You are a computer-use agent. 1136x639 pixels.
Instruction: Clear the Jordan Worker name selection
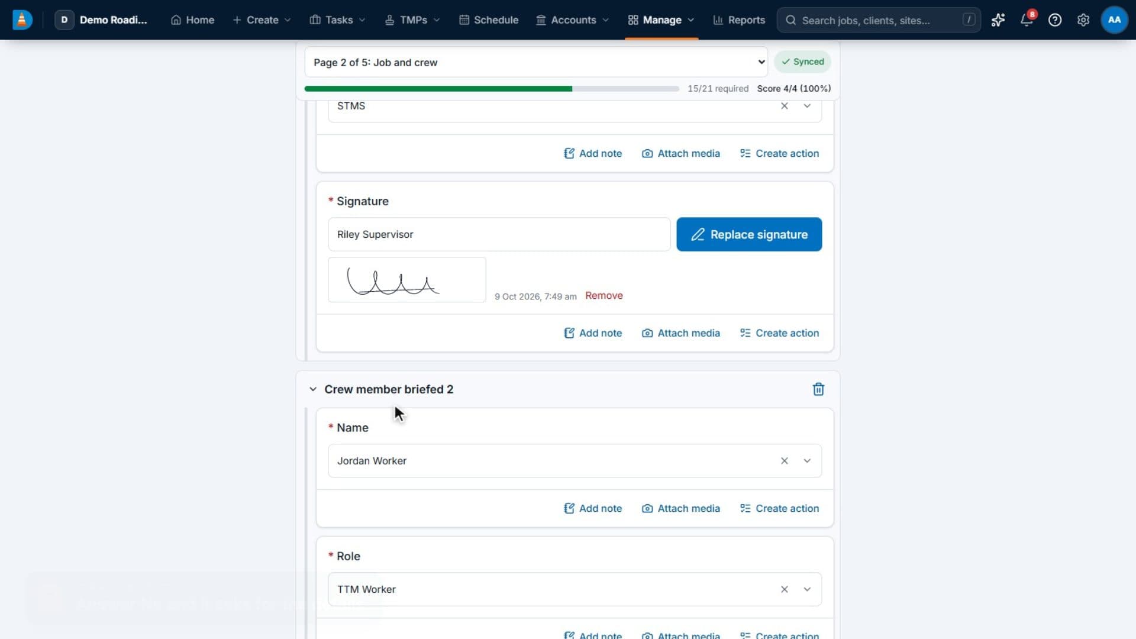coord(784,461)
